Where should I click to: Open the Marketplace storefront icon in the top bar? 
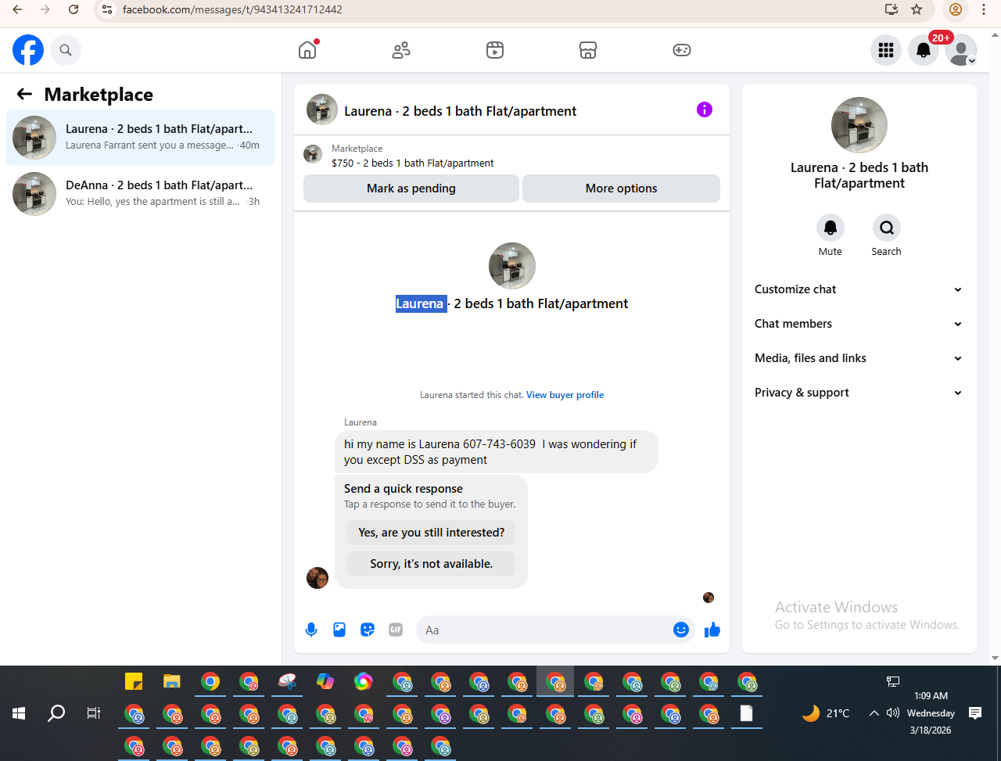point(588,50)
